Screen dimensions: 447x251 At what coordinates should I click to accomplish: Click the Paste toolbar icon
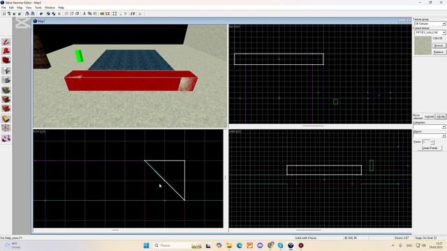pyautogui.click(x=95, y=14)
